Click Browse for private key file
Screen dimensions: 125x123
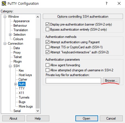[x=111, y=81]
